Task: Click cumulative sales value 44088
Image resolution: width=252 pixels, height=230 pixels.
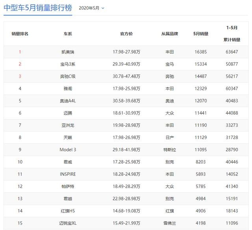Action: (x=232, y=113)
